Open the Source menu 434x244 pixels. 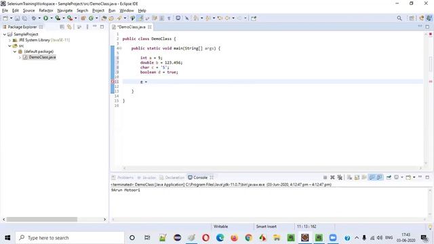[x=28, y=11]
